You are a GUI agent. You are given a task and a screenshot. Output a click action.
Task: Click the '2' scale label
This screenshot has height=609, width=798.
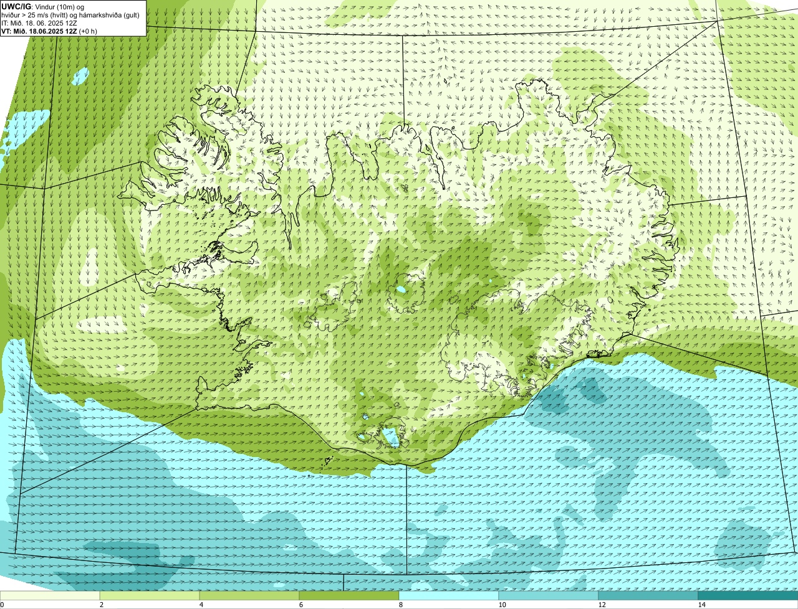101,605
